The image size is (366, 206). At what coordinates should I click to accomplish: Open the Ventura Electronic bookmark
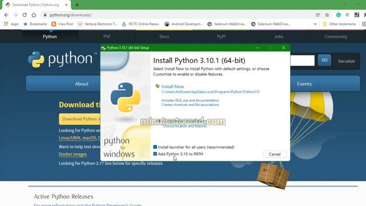pyautogui.click(x=97, y=24)
